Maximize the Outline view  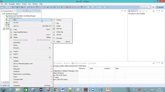(x=162, y=11)
